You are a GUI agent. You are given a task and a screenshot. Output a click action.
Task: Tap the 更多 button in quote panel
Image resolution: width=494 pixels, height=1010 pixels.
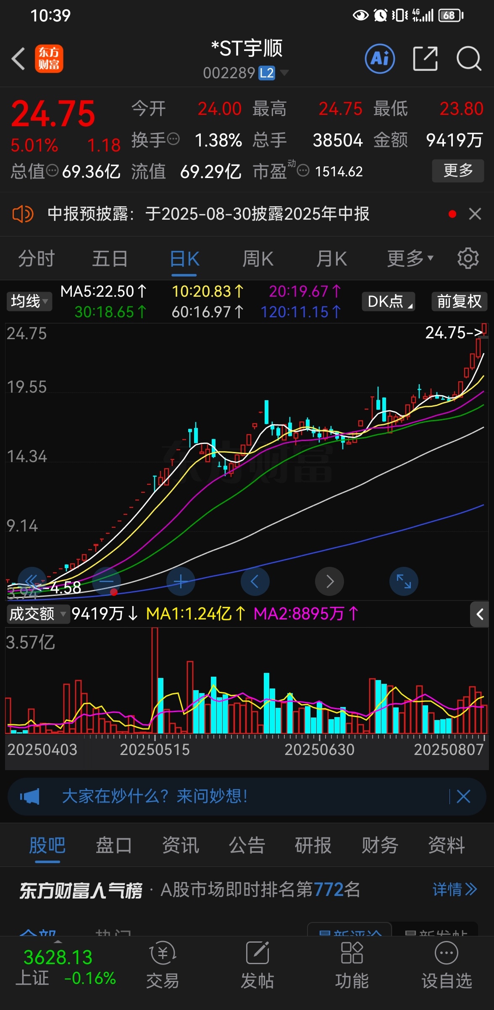tap(458, 171)
